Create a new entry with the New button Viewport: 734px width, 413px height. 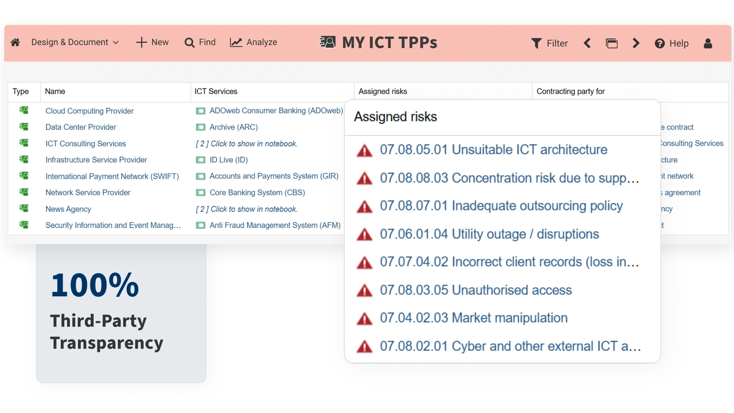tap(152, 42)
